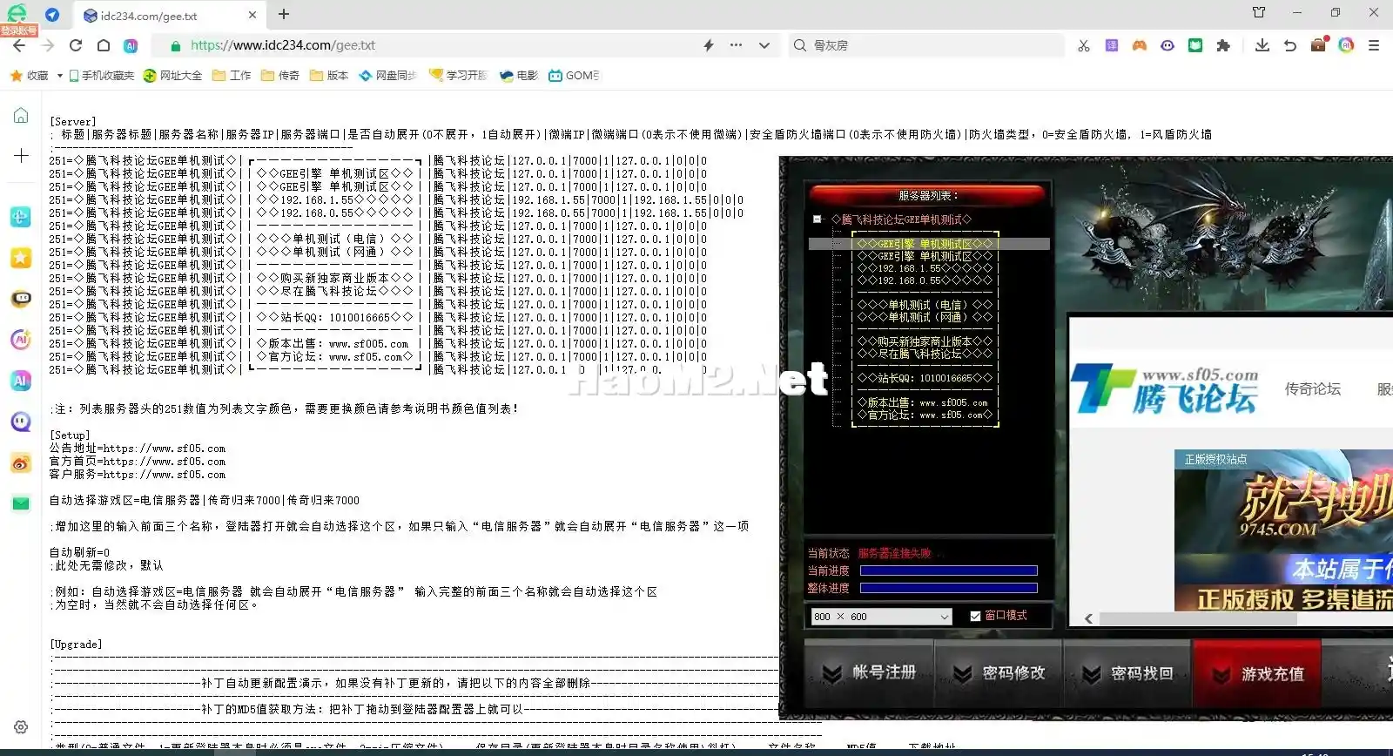Collapse the 腾飞科技论坛GEE单机测试 server group
Viewport: 1393px width, 756px height.
point(817,219)
